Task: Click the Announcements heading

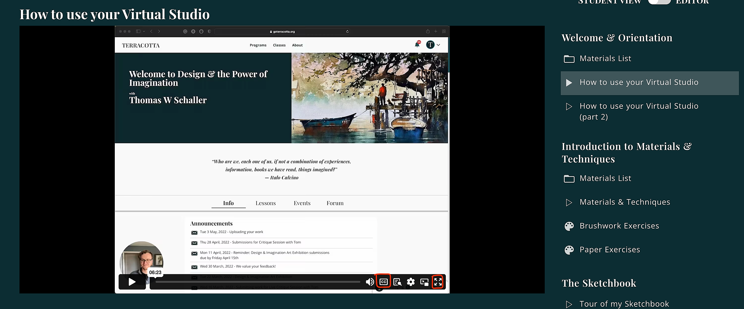Action: [211, 223]
